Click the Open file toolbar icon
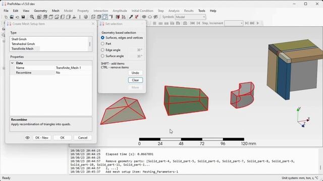The width and height of the screenshot is (323, 181). pos(12,17)
